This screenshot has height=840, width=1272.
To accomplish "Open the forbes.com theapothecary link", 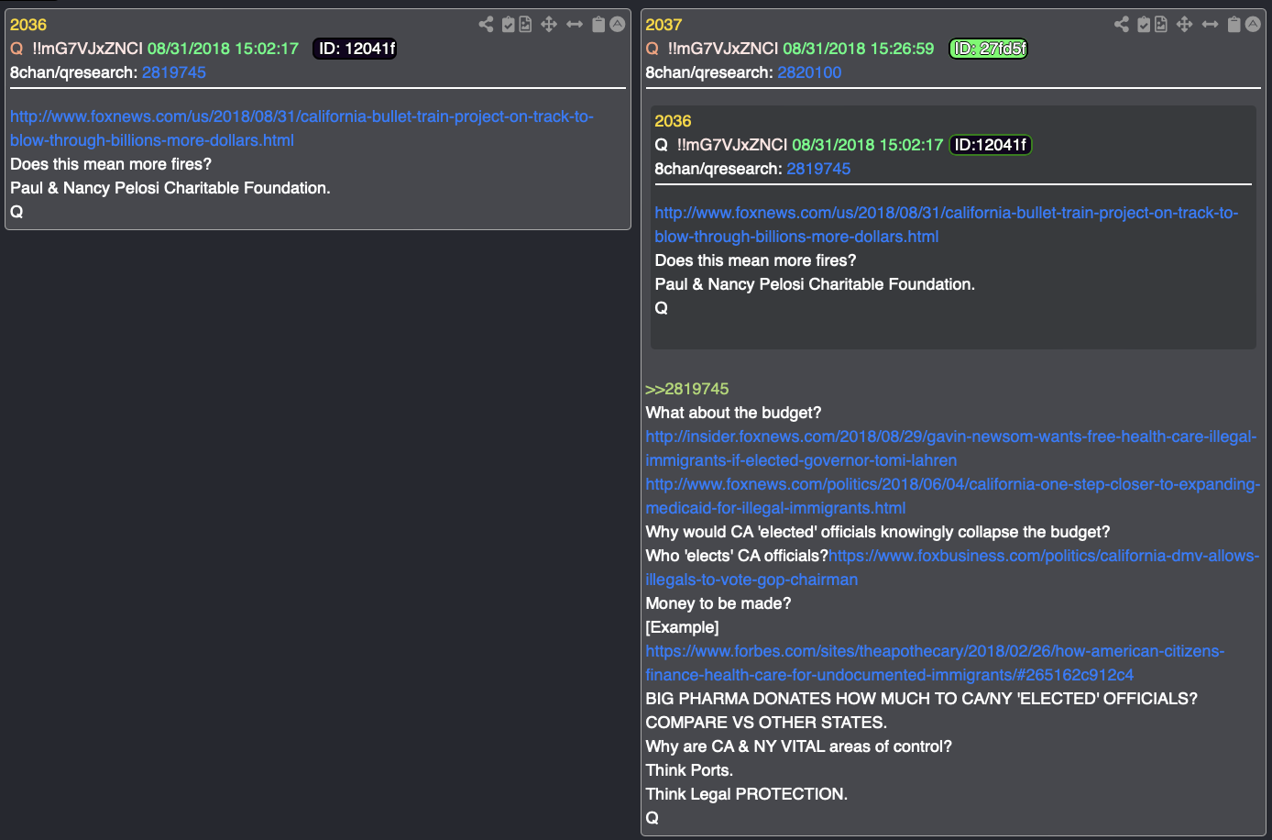I will click(935, 663).
